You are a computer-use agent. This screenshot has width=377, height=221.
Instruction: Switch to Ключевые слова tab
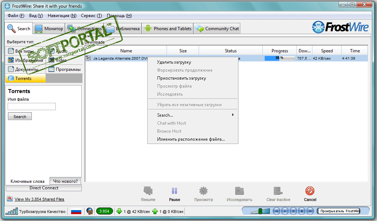pyautogui.click(x=27, y=181)
